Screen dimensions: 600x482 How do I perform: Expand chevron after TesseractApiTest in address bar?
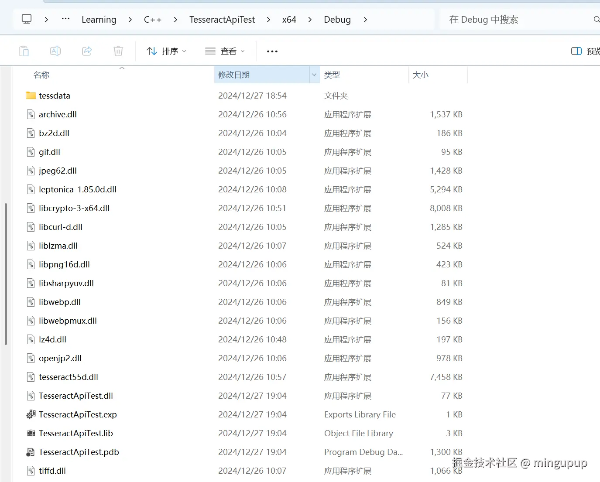(x=268, y=20)
